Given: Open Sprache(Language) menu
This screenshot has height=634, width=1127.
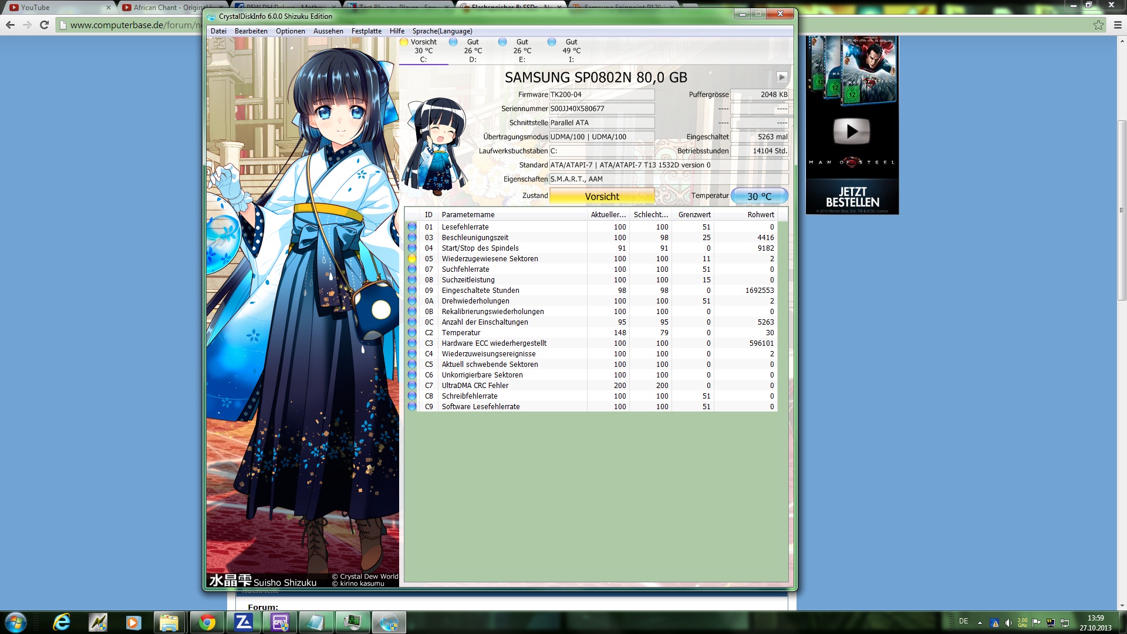Looking at the screenshot, I should click(x=442, y=31).
